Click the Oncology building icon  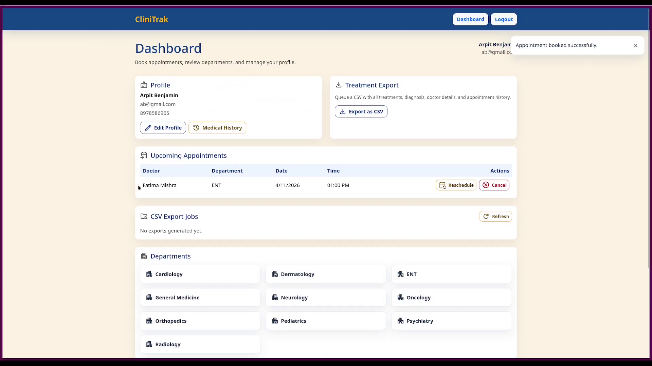point(400,298)
